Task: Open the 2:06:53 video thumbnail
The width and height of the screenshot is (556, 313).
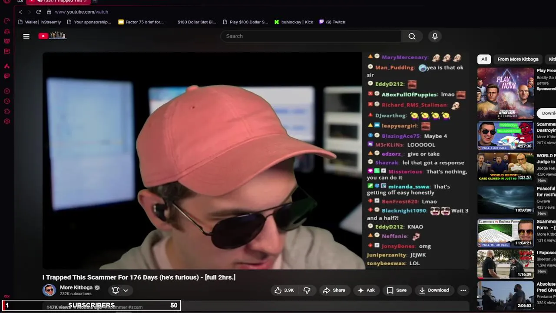Action: pyautogui.click(x=506, y=296)
